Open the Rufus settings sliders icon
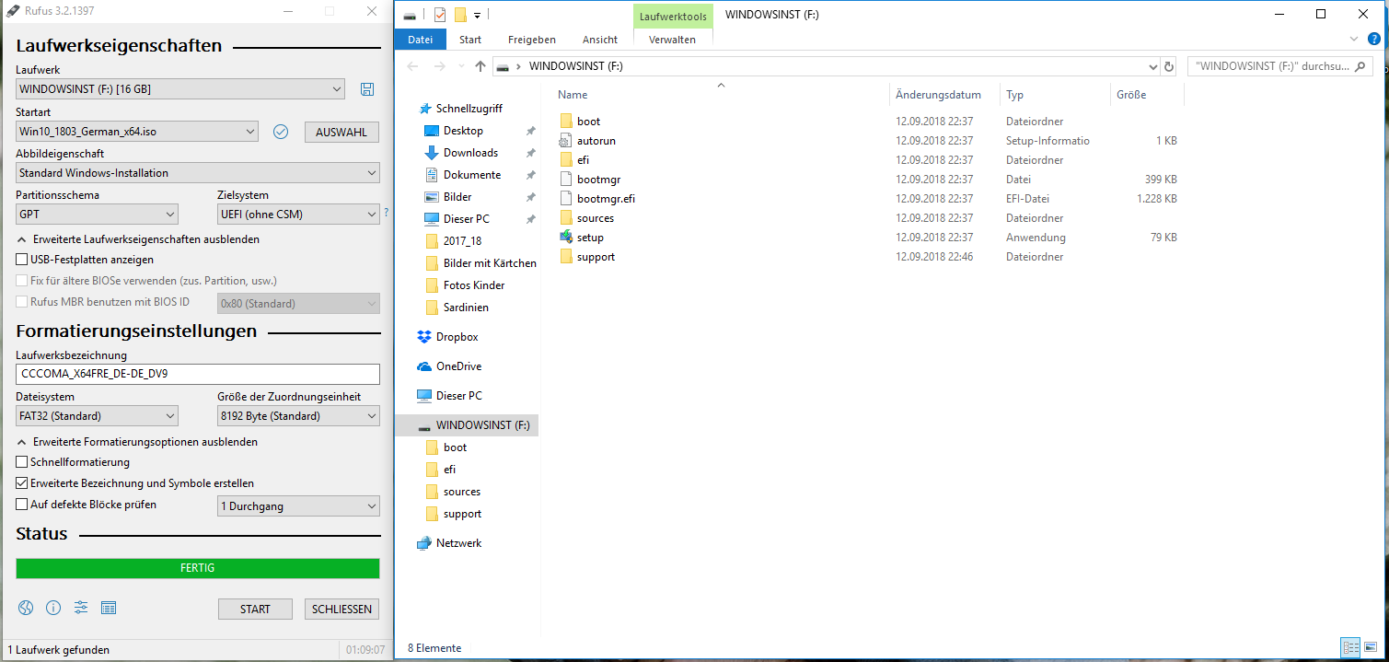1389x662 pixels. tap(81, 608)
